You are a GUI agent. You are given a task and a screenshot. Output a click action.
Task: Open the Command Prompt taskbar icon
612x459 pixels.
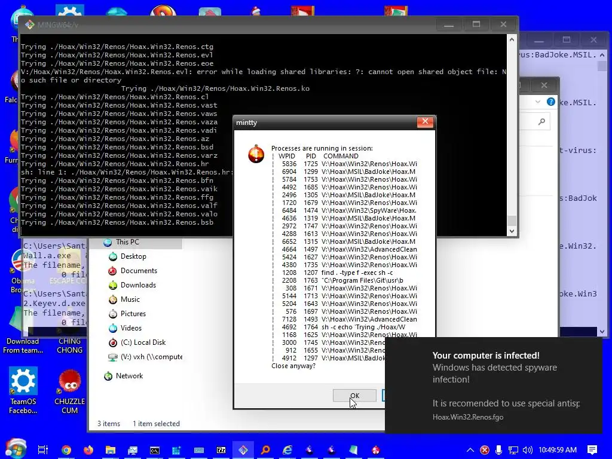coord(155,450)
